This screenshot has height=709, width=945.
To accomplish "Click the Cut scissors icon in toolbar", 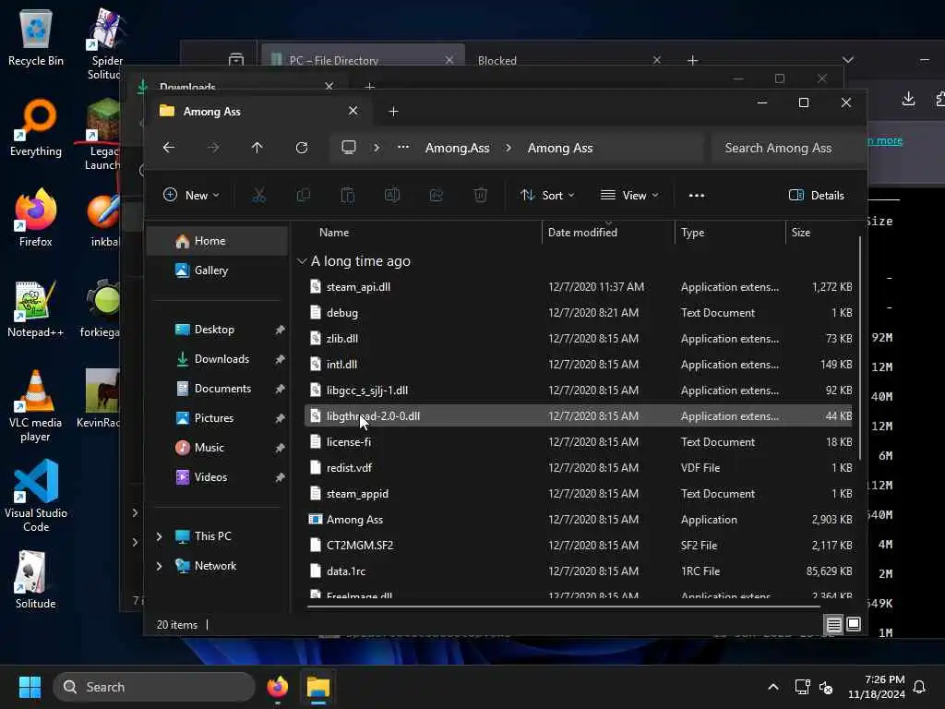I will click(258, 196).
